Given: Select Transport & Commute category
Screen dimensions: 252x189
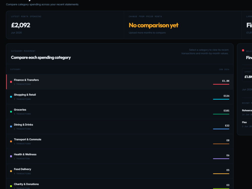Looking at the screenshot, I should point(120,141).
